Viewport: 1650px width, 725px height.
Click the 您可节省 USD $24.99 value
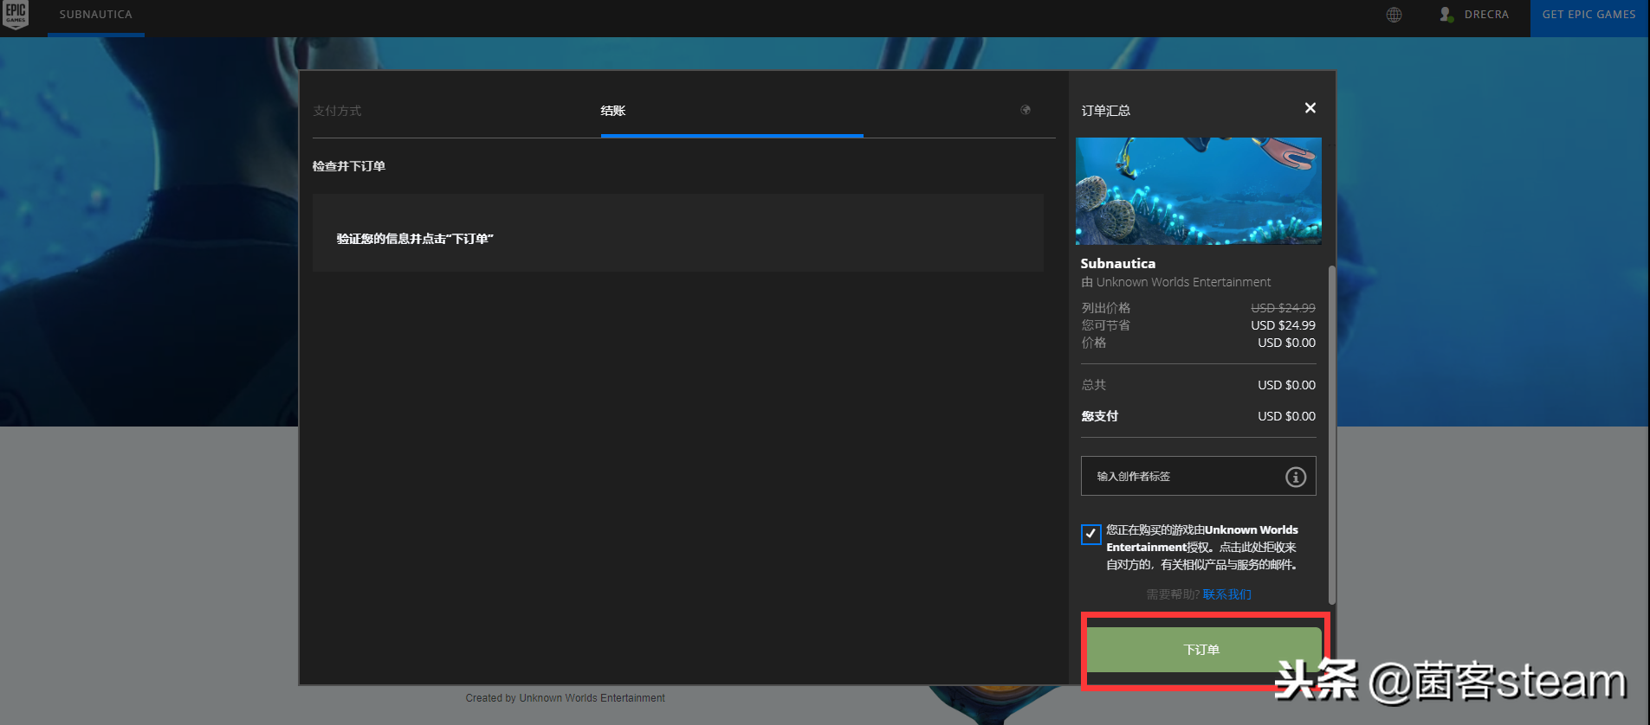[x=1283, y=325]
